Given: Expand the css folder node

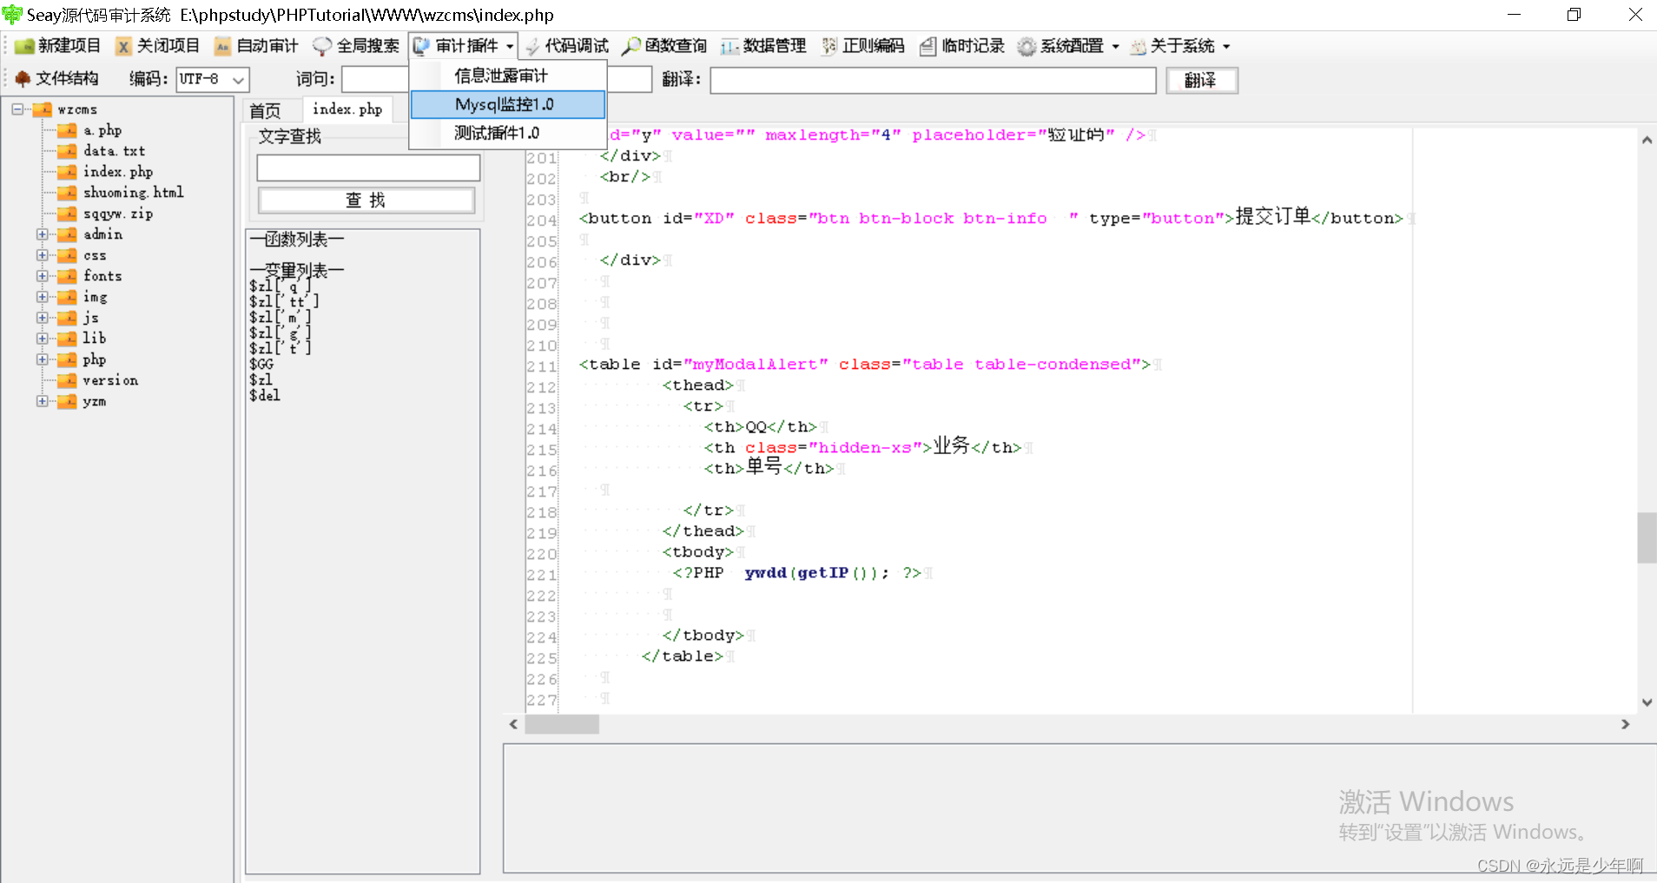Looking at the screenshot, I should (x=42, y=255).
